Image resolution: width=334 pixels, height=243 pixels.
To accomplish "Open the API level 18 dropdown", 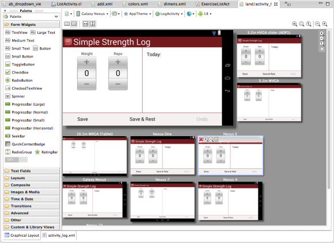I will pyautogui.click(x=204, y=14).
